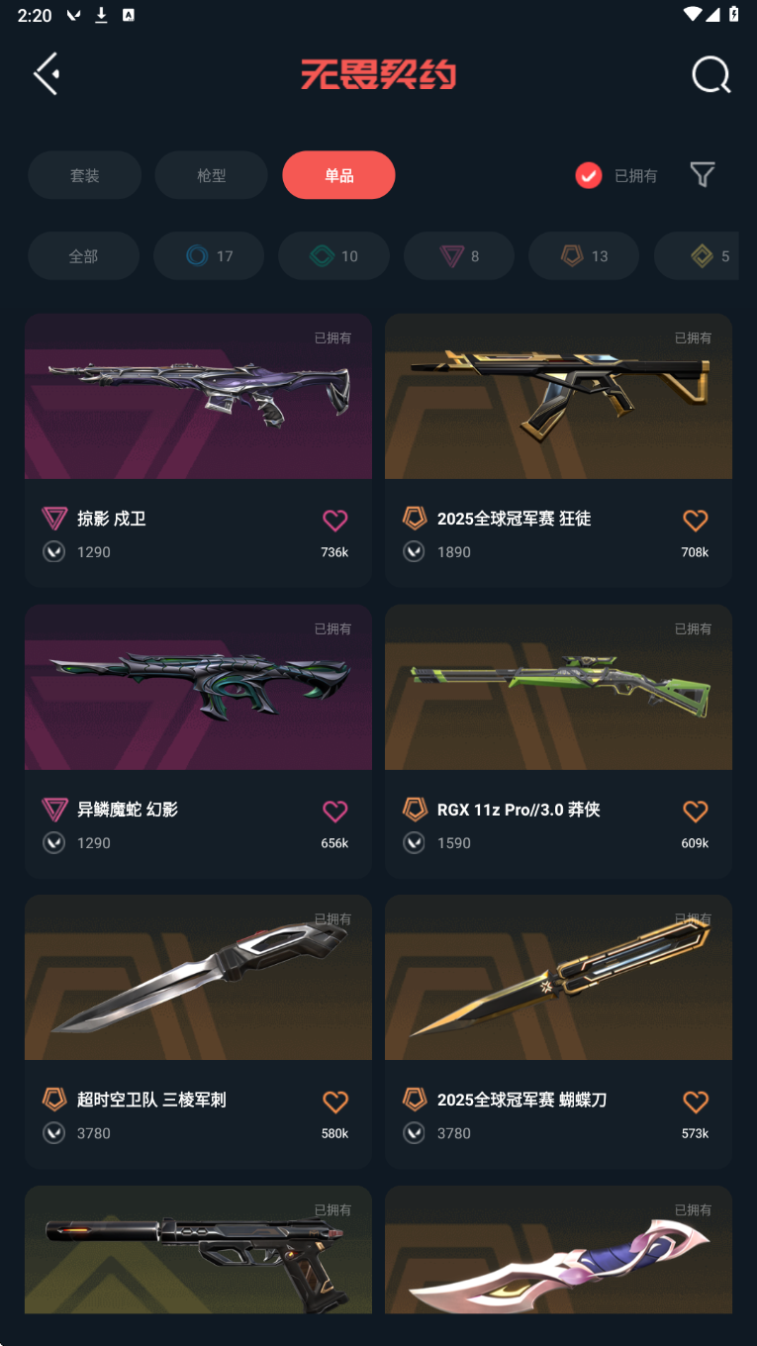Favorite 掠影 戍卫 with heart icon
Viewport: 757px width, 1346px height.
tap(335, 520)
